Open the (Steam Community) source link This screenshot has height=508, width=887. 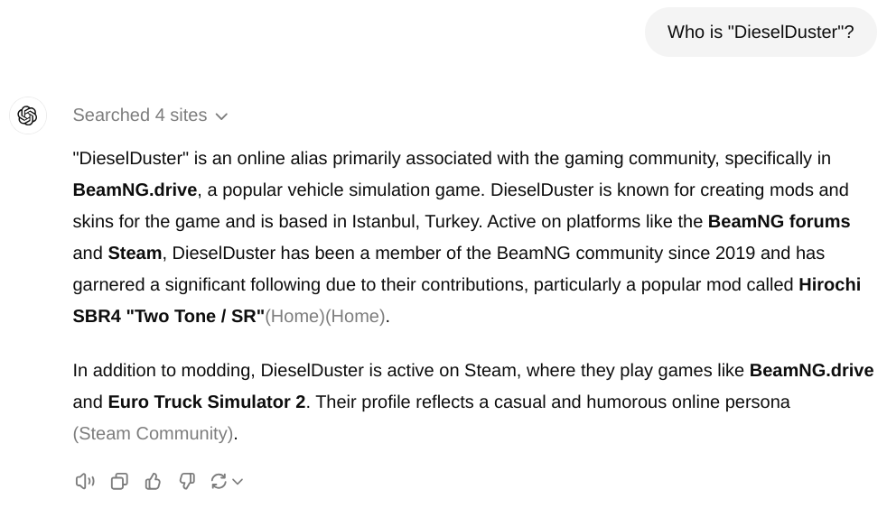(x=154, y=434)
